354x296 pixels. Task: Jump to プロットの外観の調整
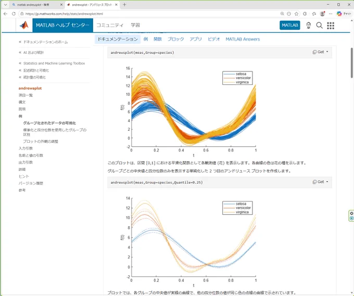(41, 141)
